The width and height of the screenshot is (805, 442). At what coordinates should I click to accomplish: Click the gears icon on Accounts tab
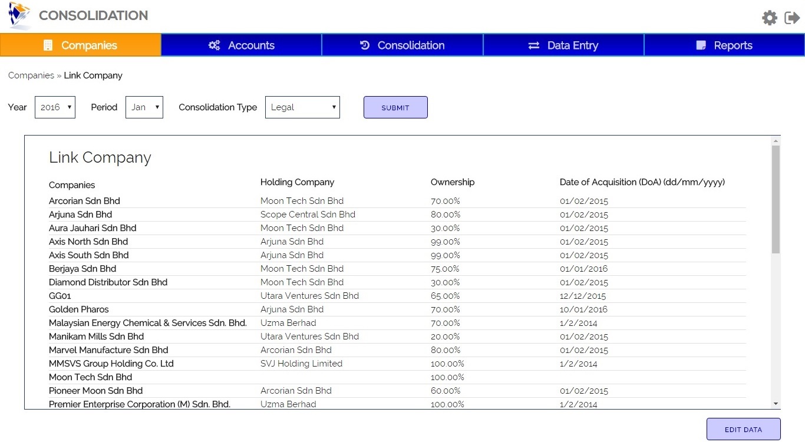coord(215,45)
